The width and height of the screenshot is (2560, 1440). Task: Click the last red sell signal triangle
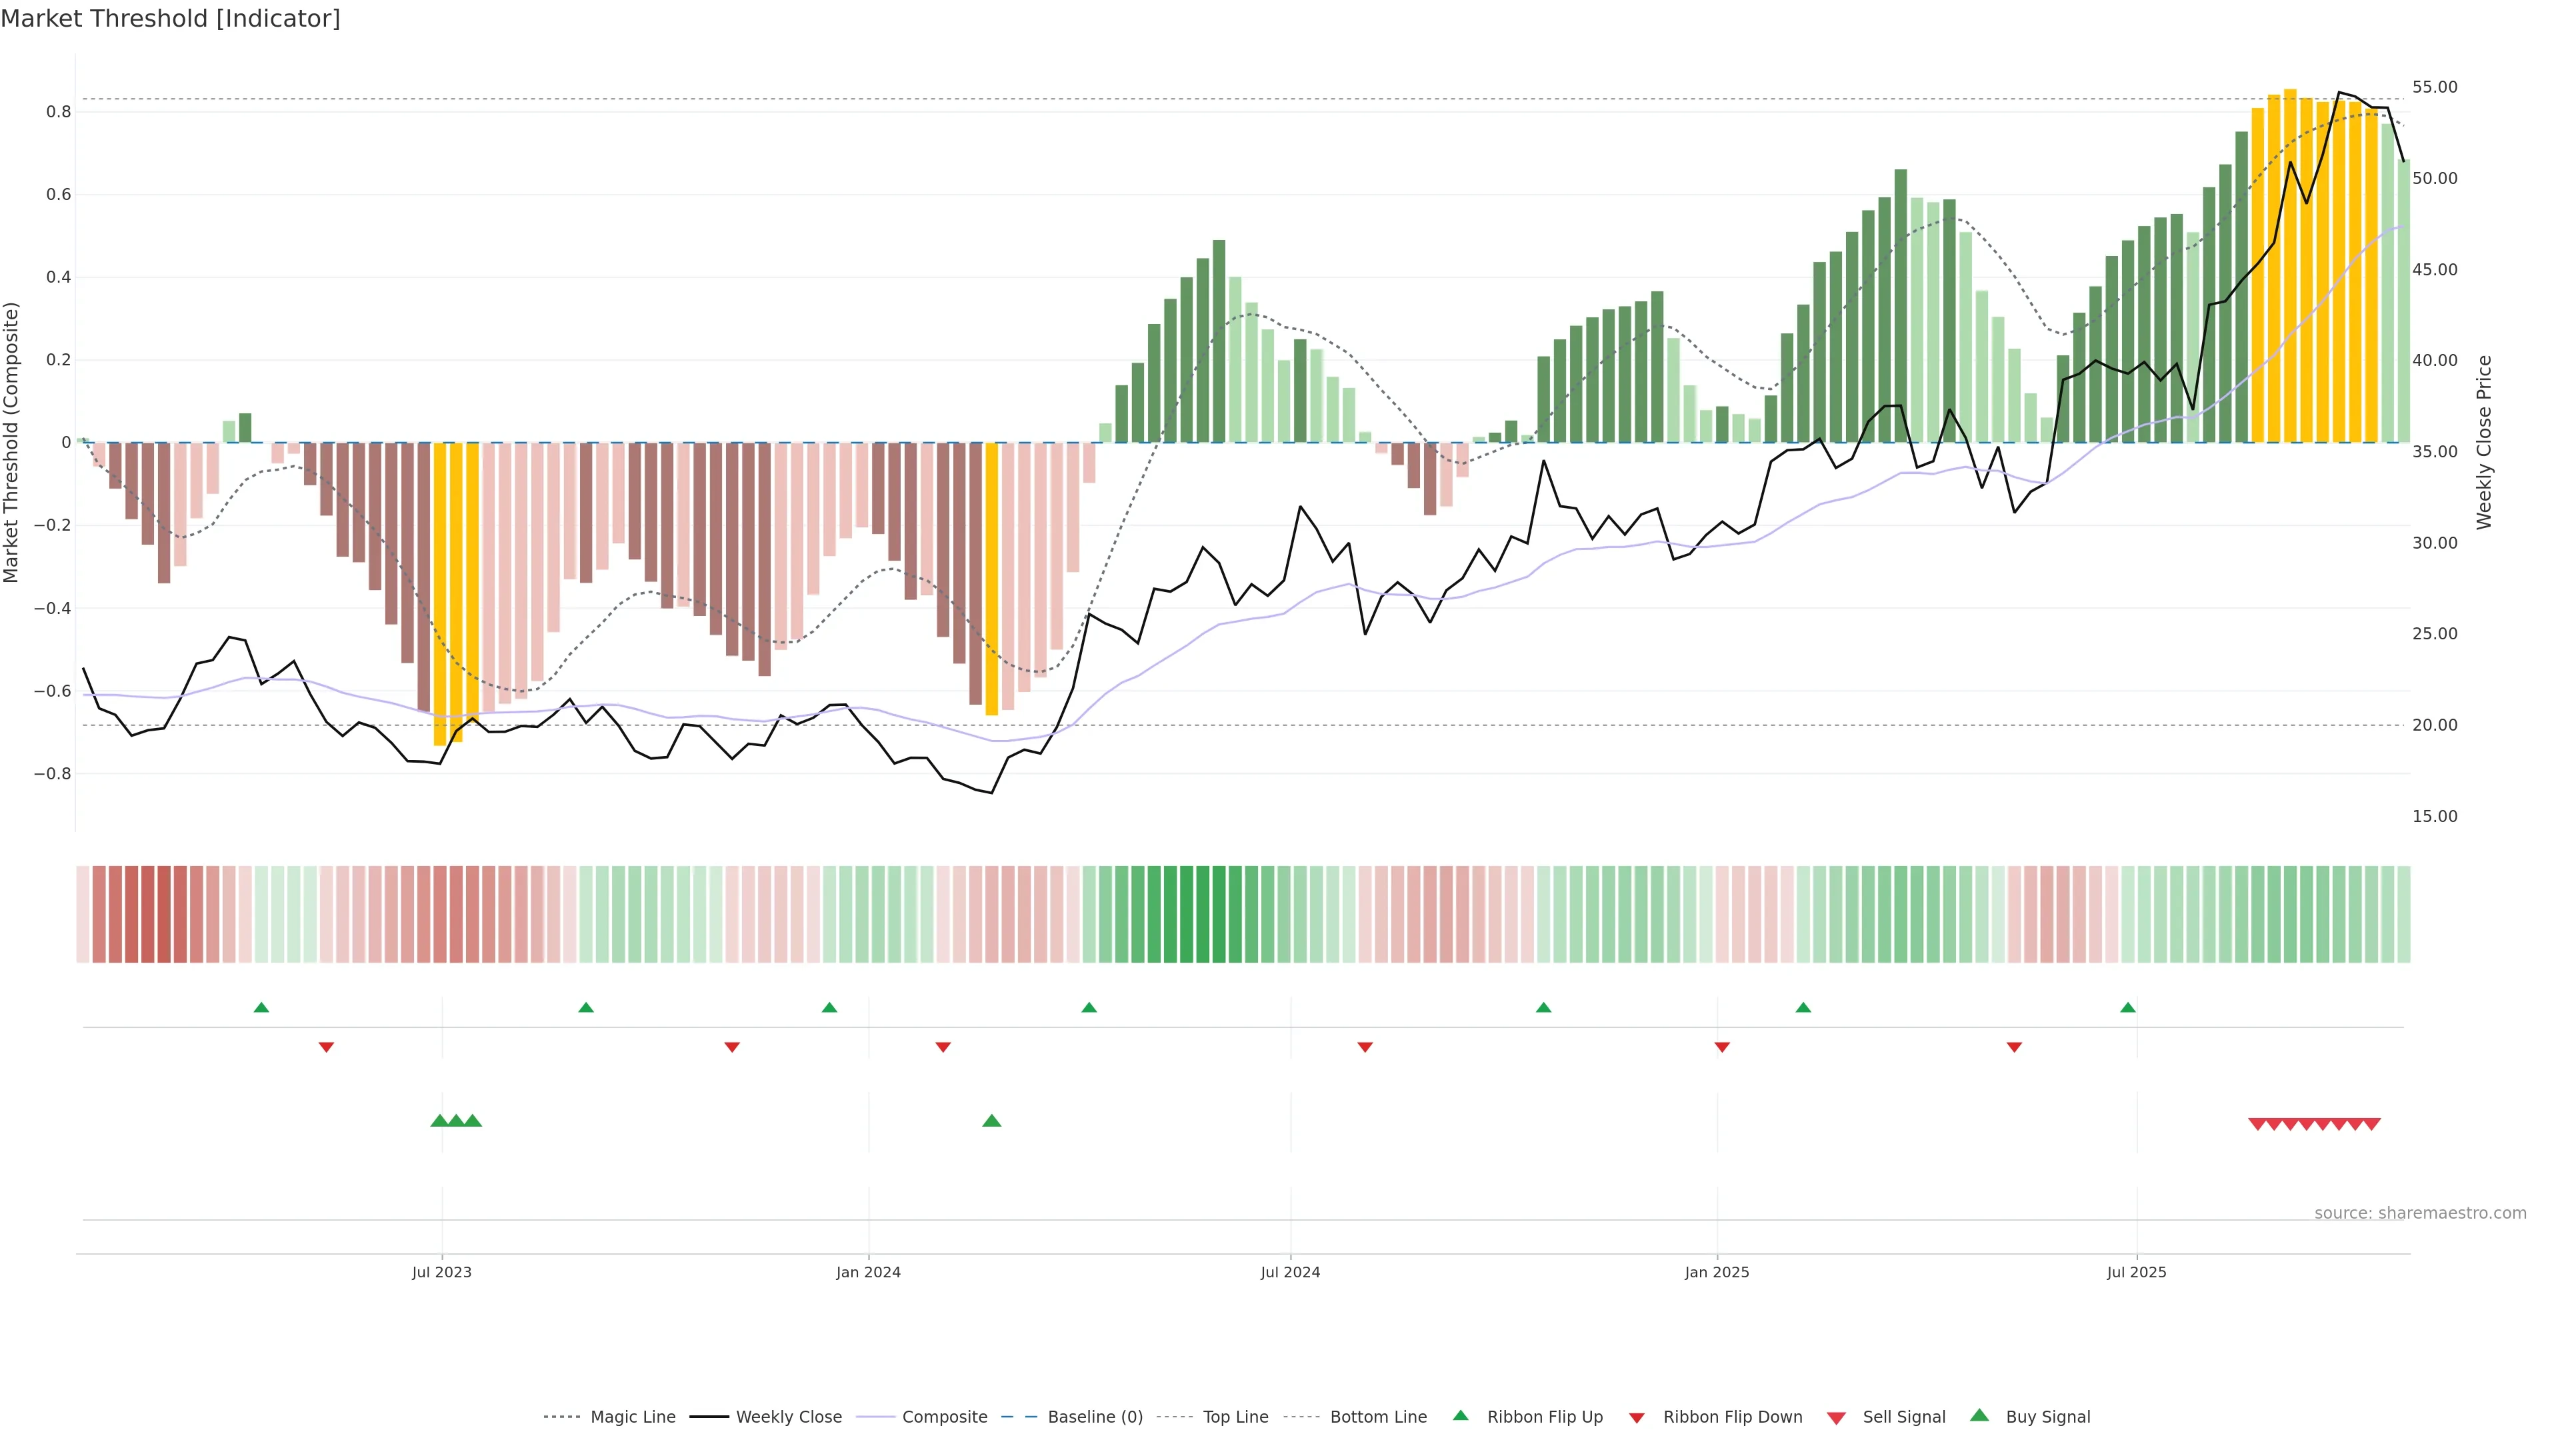point(2371,1124)
